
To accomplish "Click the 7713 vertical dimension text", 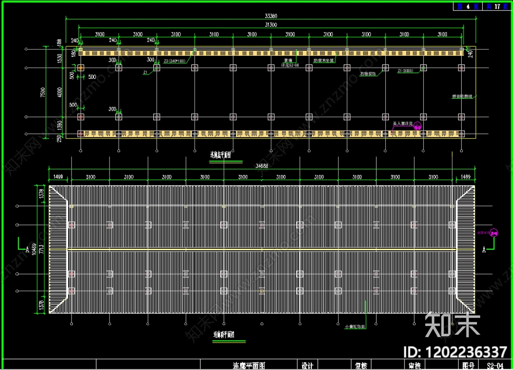I will click(41, 249).
